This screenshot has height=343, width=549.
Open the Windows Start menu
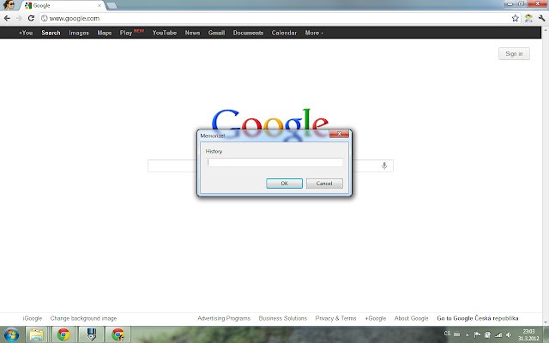pos(11,334)
